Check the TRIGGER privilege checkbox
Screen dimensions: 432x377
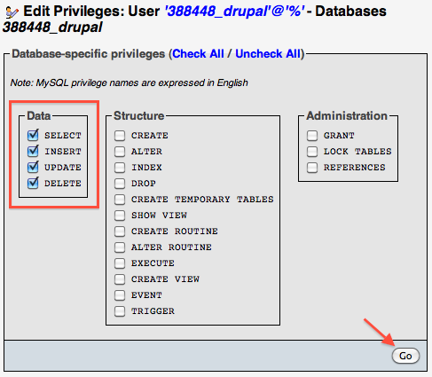tap(120, 311)
